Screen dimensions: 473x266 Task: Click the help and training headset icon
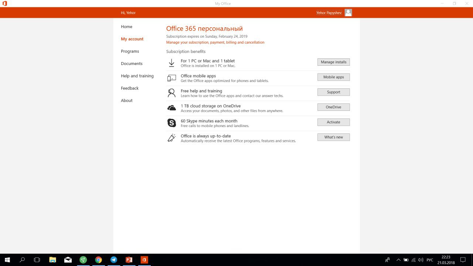coord(171,93)
